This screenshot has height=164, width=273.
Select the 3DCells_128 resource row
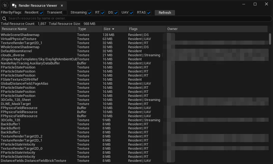point(134,120)
